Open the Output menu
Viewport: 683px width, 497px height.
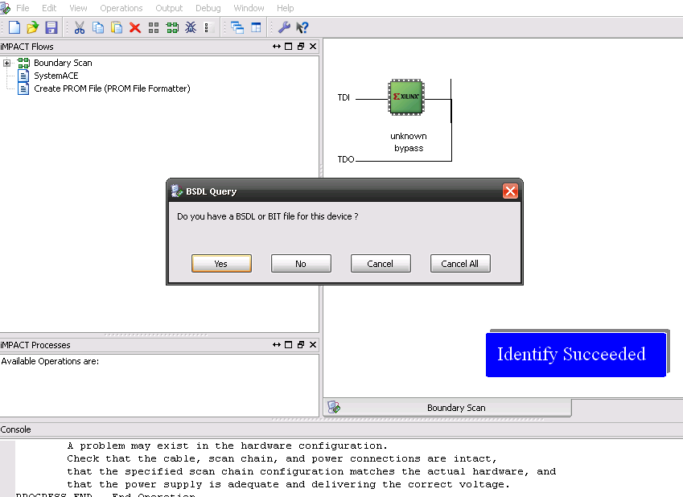169,8
